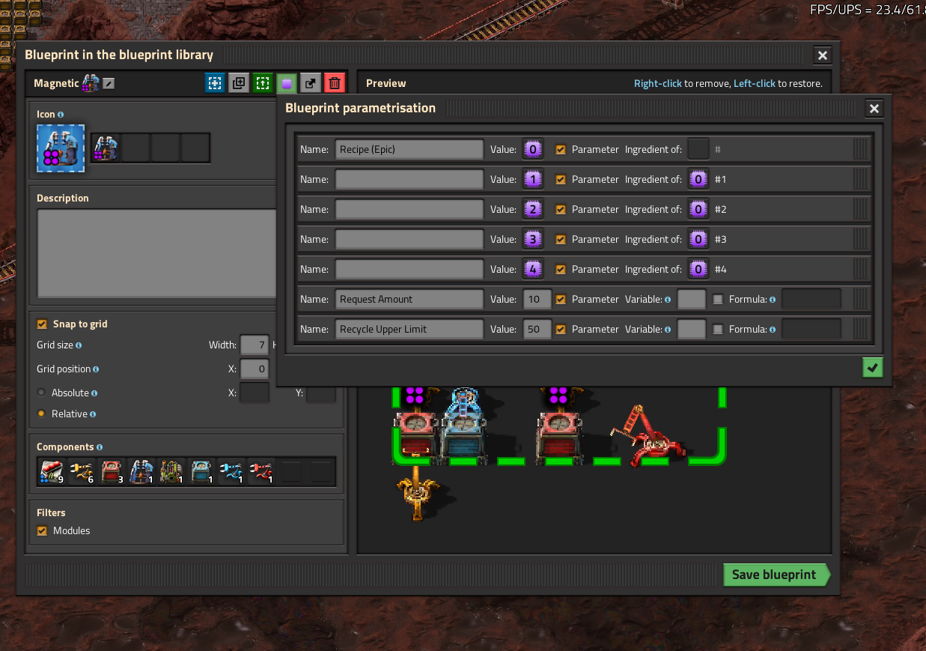Click the Ingredient of icon for #3 row
The height and width of the screenshot is (651, 926).
click(x=698, y=239)
